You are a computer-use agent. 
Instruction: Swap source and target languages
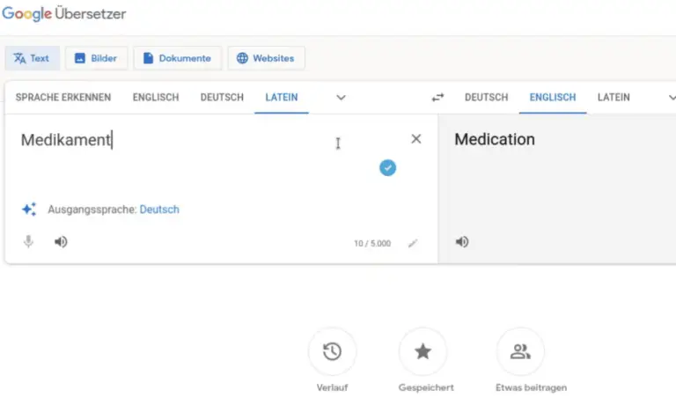[x=437, y=98]
